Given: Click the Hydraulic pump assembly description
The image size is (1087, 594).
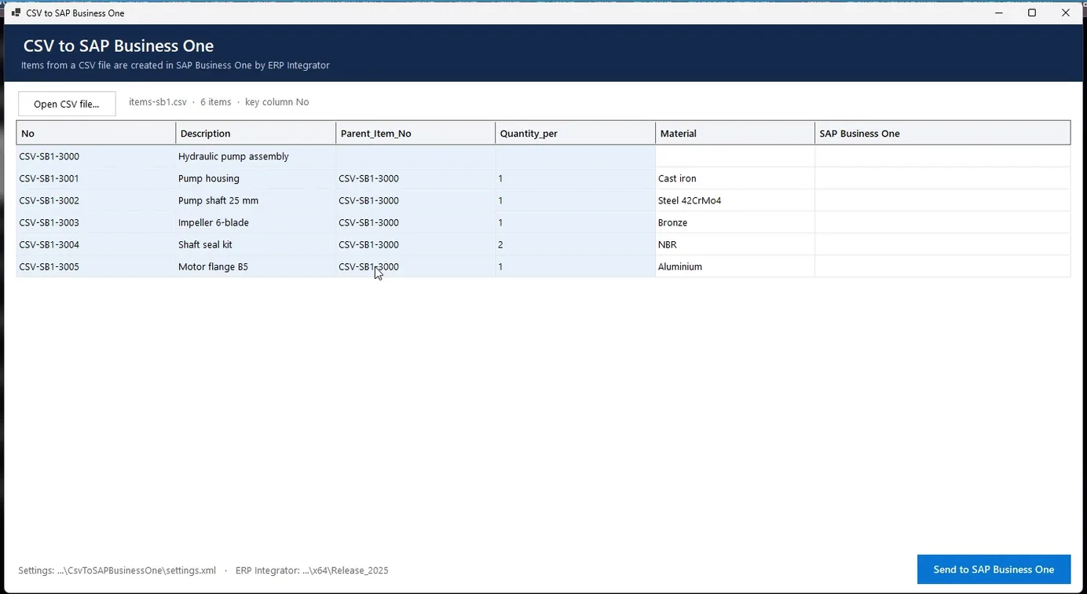Looking at the screenshot, I should 256,156.
